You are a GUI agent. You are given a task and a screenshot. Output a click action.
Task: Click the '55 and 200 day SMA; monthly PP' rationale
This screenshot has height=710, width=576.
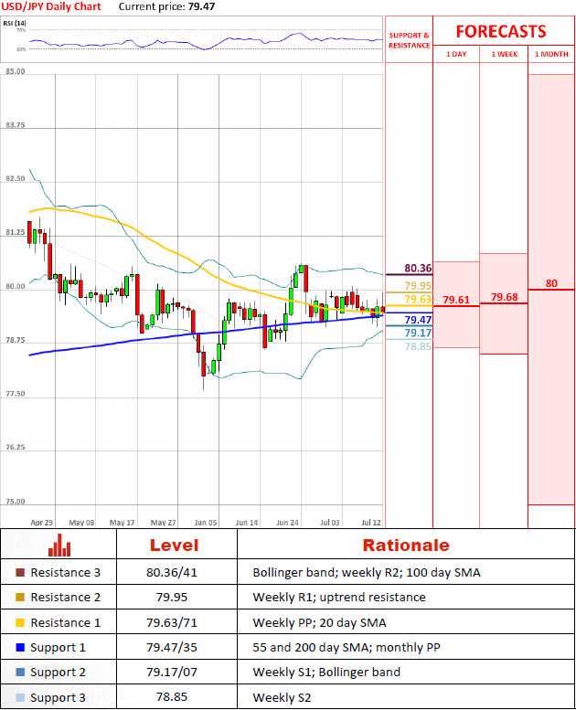pyautogui.click(x=347, y=648)
